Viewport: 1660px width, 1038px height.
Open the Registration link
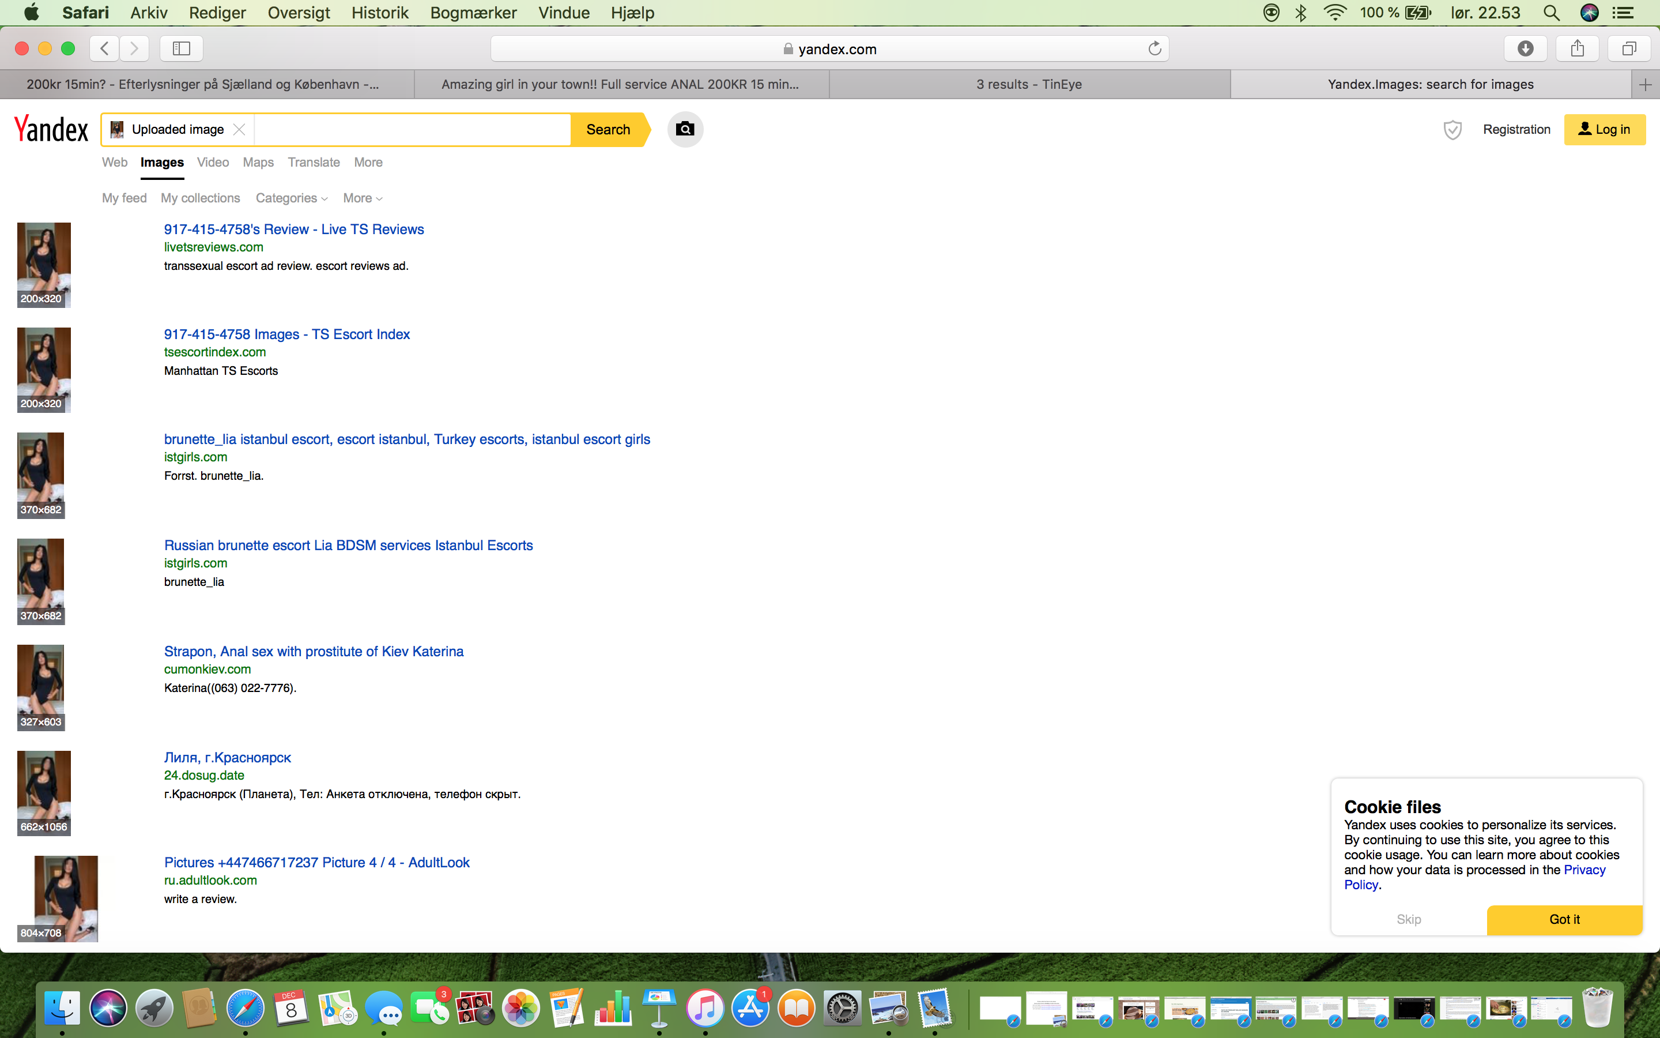point(1516,130)
